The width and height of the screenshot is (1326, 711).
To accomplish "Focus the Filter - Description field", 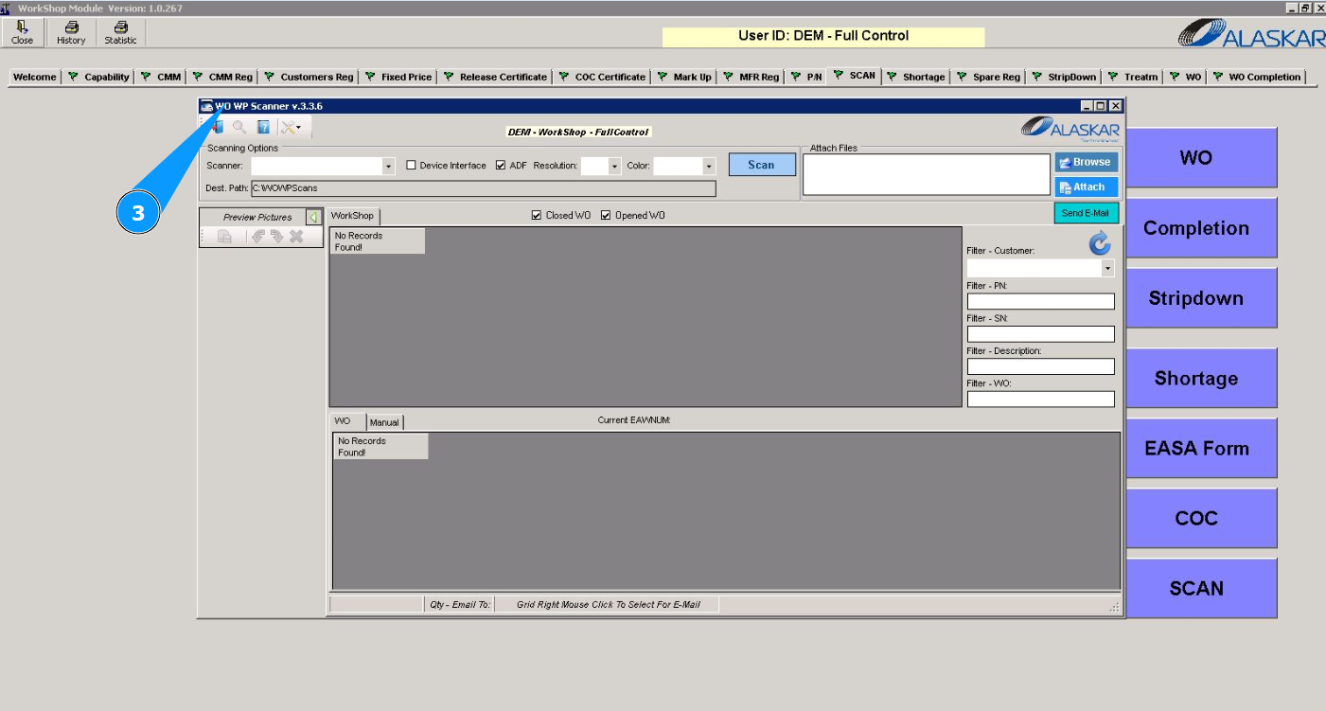I will [x=1041, y=366].
